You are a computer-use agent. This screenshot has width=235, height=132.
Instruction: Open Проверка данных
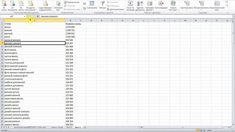tap(149, 6)
